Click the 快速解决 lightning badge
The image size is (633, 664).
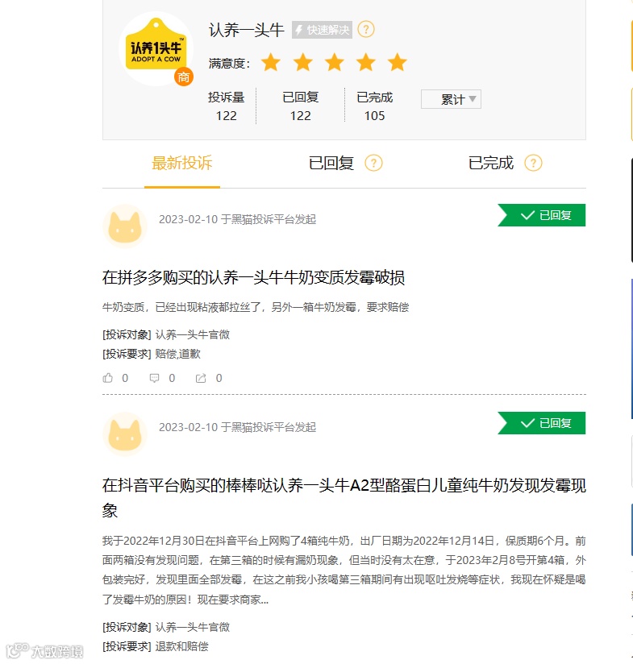pos(322,30)
